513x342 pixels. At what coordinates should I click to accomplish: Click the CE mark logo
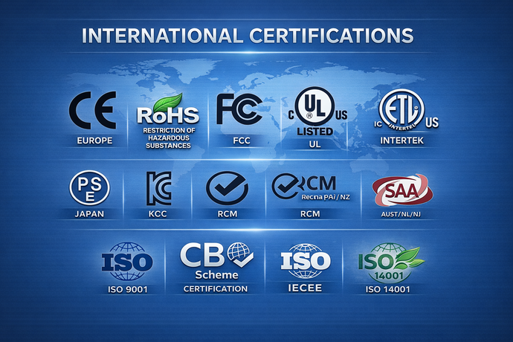tap(92, 113)
